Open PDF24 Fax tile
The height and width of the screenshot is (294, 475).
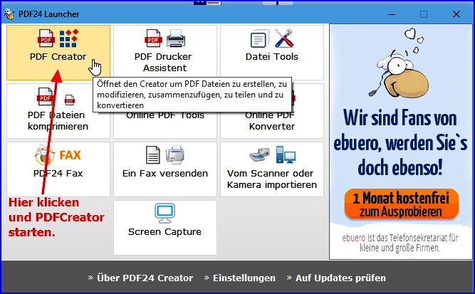pyautogui.click(x=58, y=169)
